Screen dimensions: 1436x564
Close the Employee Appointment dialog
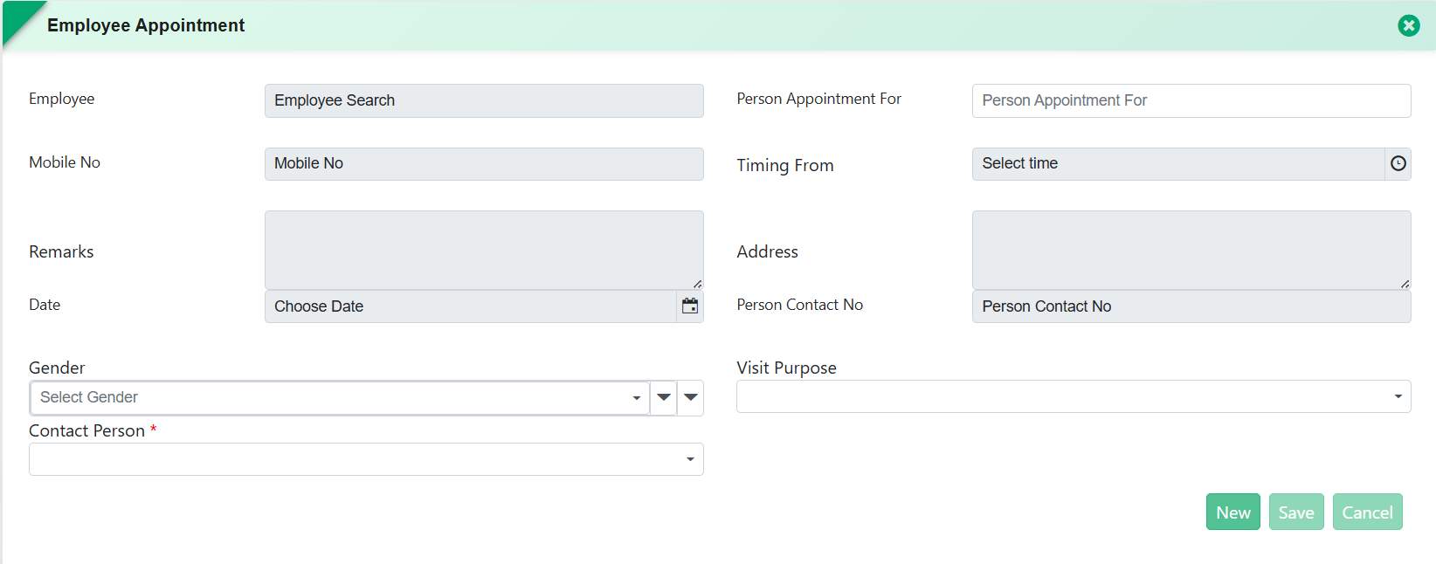click(1408, 25)
